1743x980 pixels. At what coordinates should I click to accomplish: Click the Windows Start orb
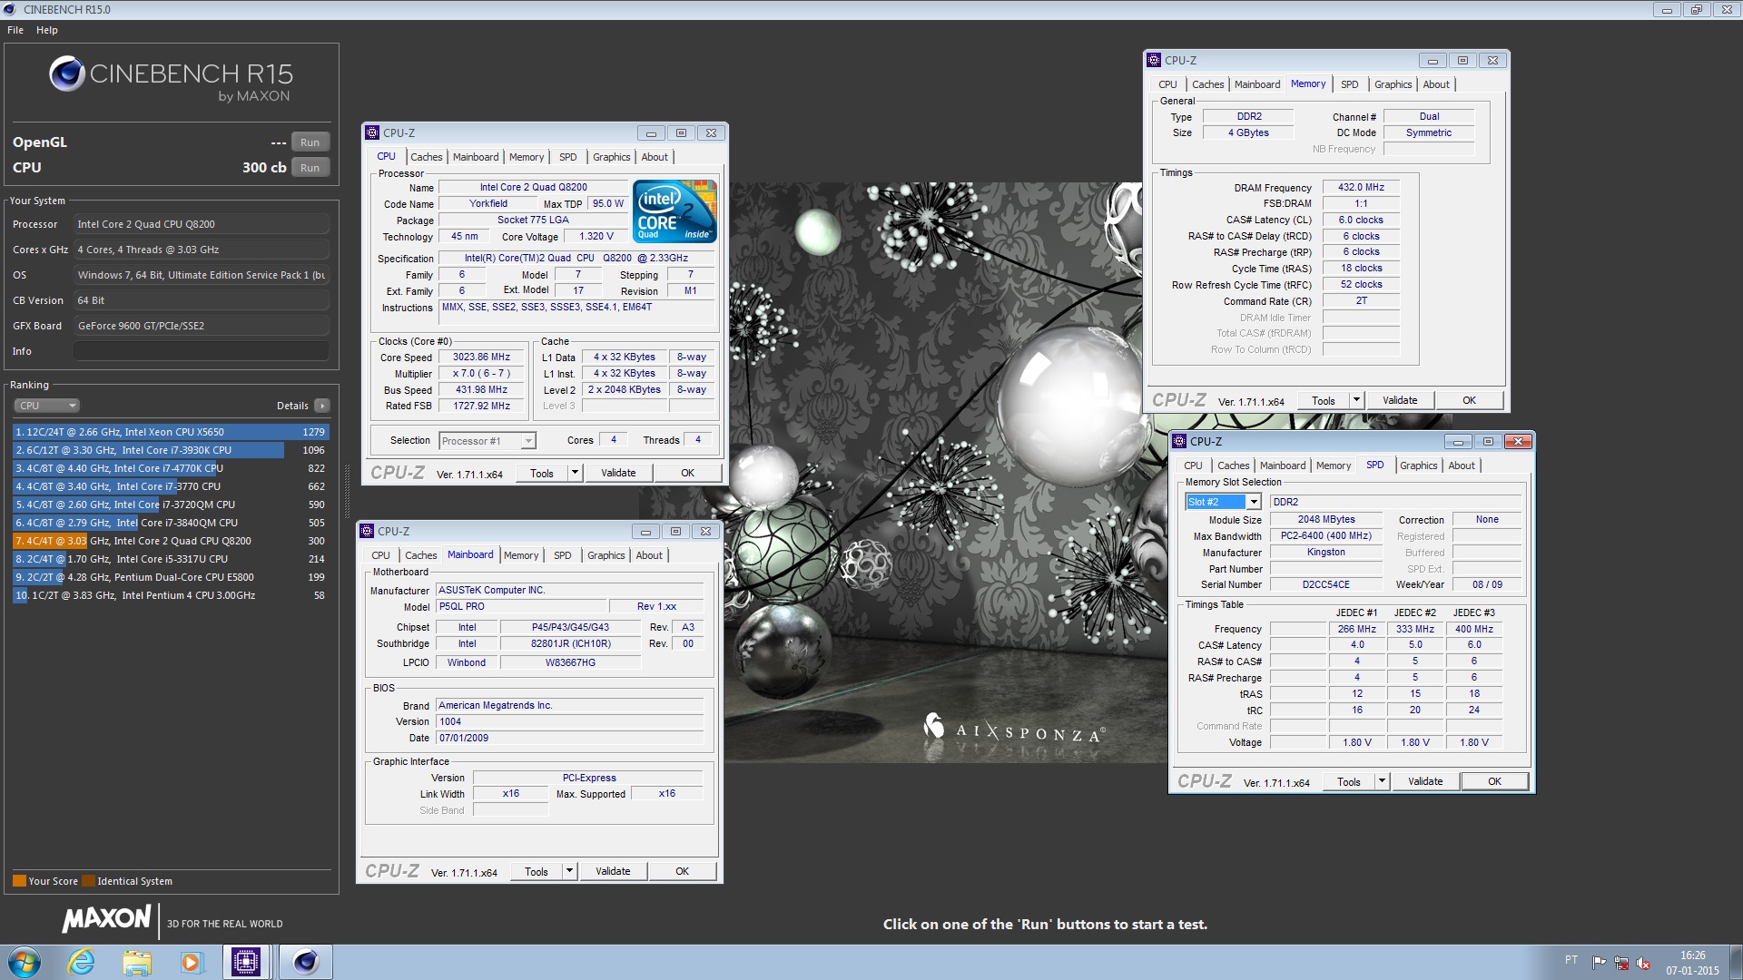coord(25,962)
